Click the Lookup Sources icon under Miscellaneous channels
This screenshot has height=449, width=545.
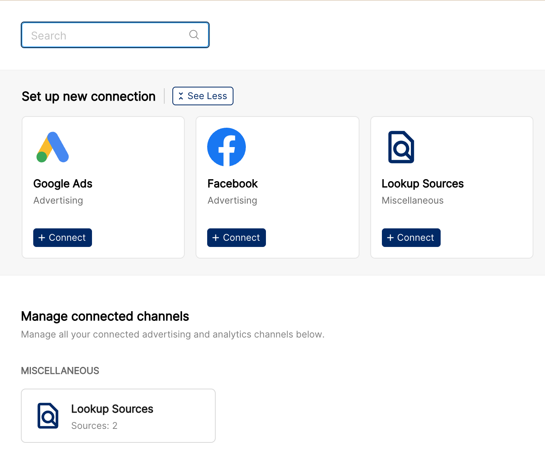[48, 416]
